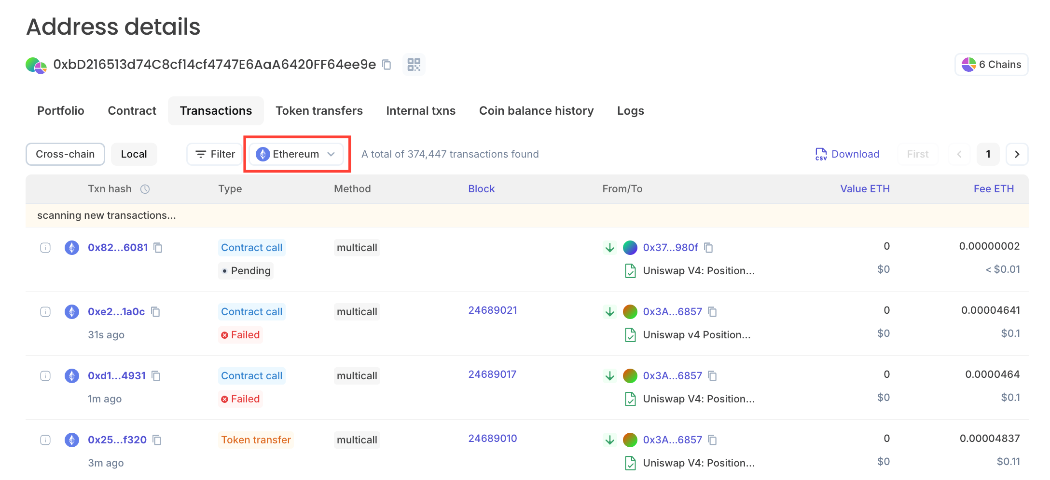Switch to Local transactions view
Image resolution: width=1050 pixels, height=480 pixels.
point(134,154)
